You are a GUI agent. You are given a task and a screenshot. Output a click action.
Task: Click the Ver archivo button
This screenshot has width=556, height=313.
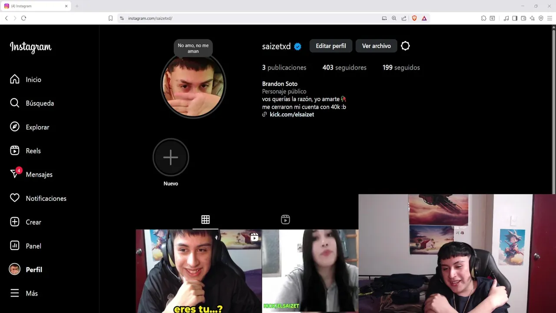point(376,46)
